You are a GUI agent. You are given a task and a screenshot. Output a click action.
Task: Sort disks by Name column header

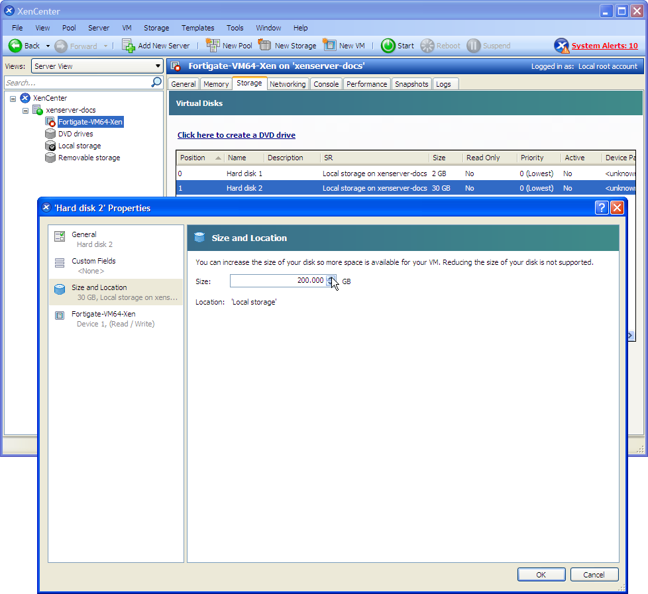[244, 158]
